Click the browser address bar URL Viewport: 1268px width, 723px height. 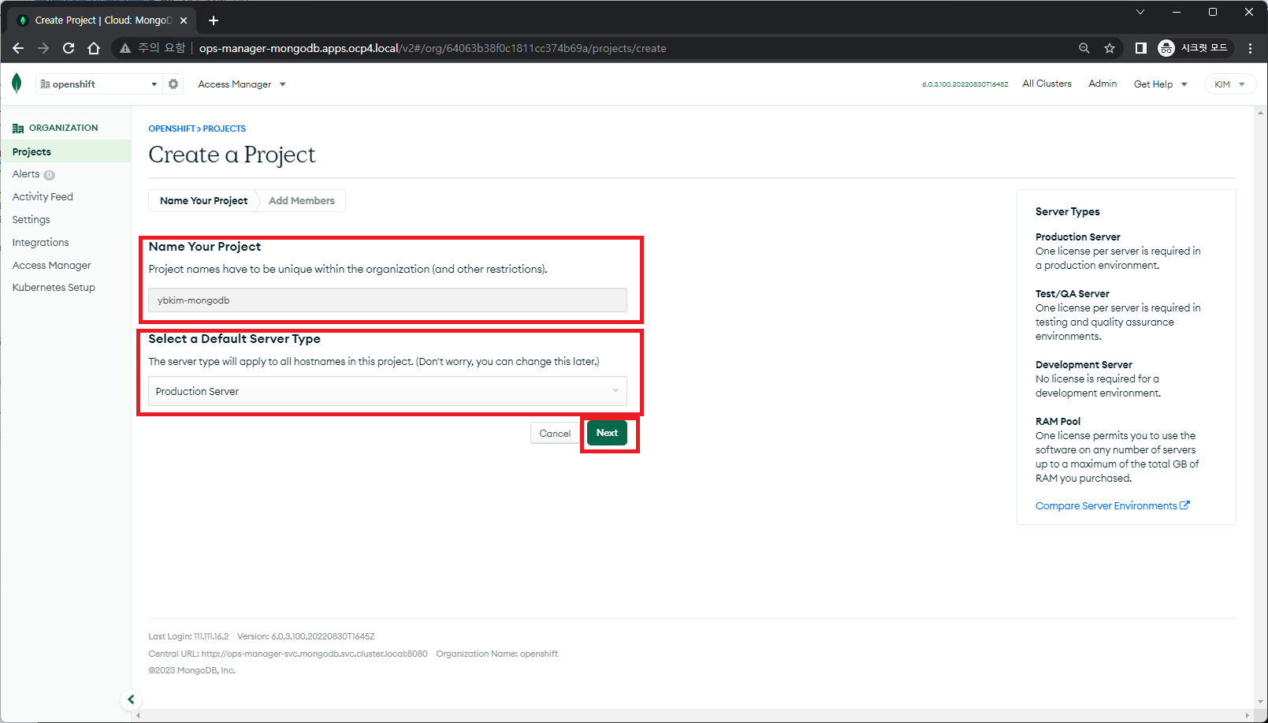point(433,48)
